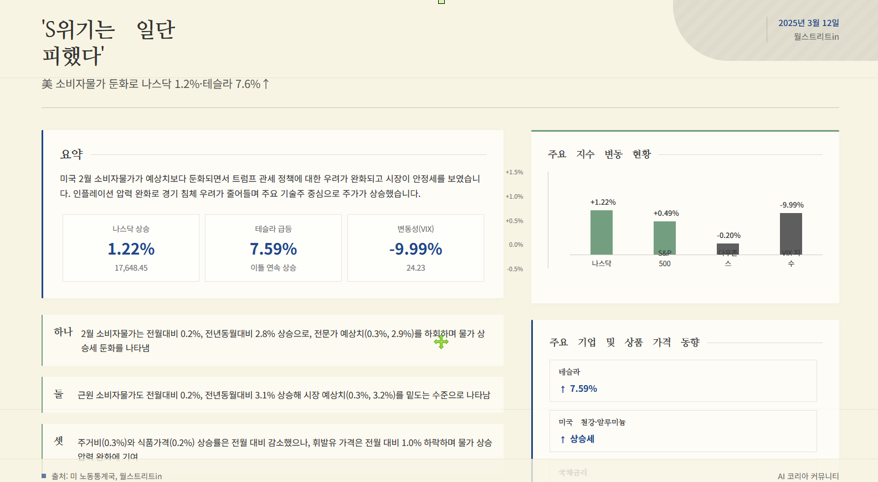Image resolution: width=878 pixels, height=482 pixels.
Task: Click the 월스트리트in source label at top right
Action: [816, 37]
